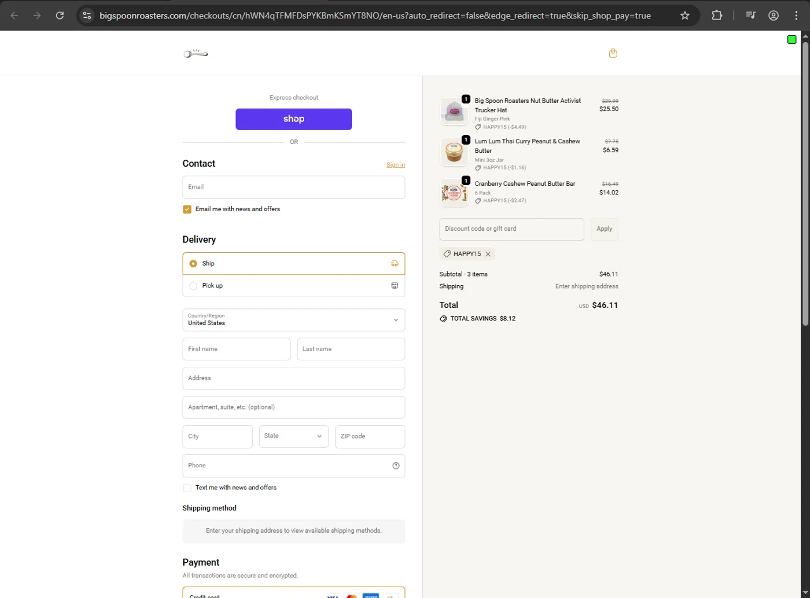The image size is (810, 598).
Task: Click into the Email field
Action: (x=294, y=187)
